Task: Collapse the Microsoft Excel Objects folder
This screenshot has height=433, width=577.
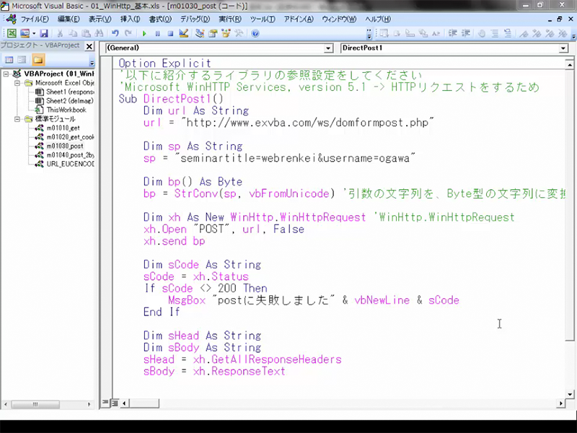Action: click(x=17, y=83)
